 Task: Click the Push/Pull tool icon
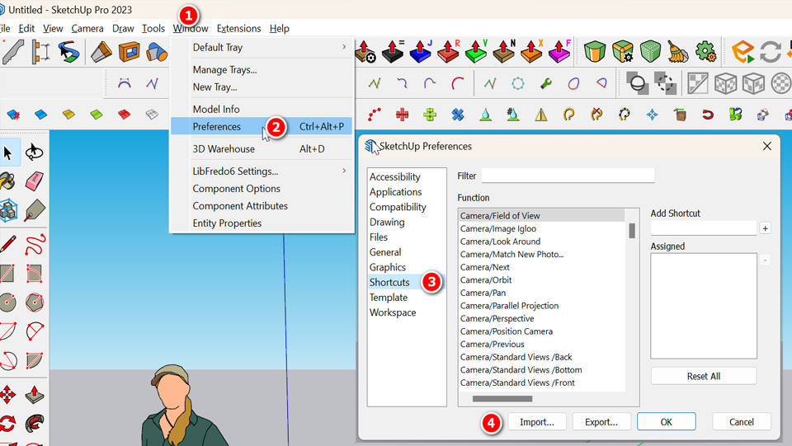click(35, 394)
